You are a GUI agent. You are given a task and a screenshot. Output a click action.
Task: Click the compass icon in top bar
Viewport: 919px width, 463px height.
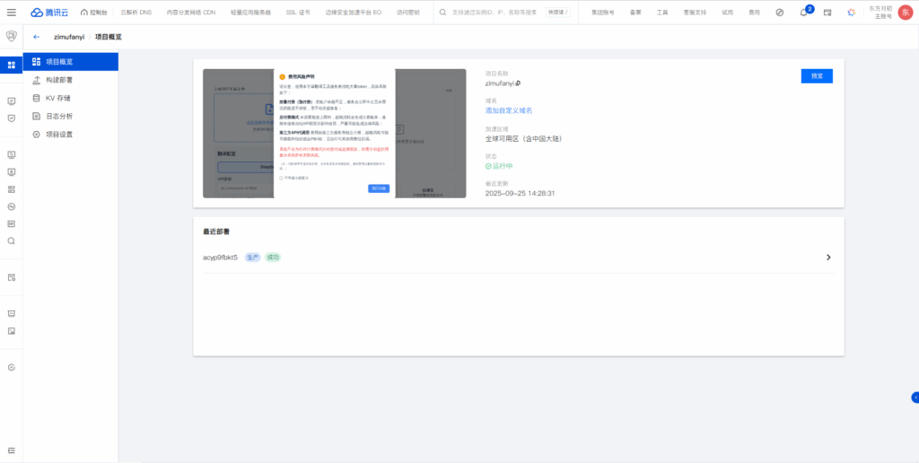pyautogui.click(x=779, y=13)
